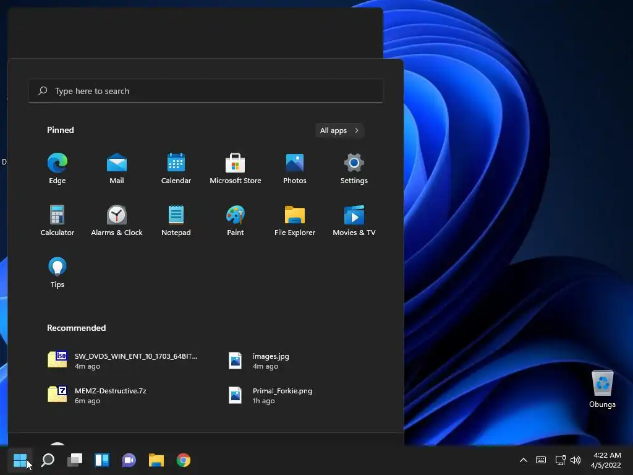
Task: Click the Recommended section heading
Action: (x=76, y=328)
